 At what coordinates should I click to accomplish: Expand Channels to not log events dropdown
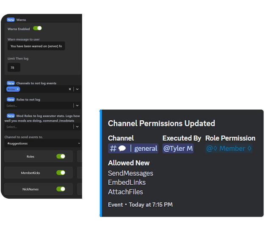(77, 89)
